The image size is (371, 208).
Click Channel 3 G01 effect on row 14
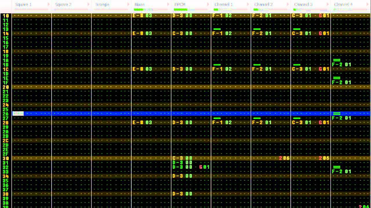[324, 34]
